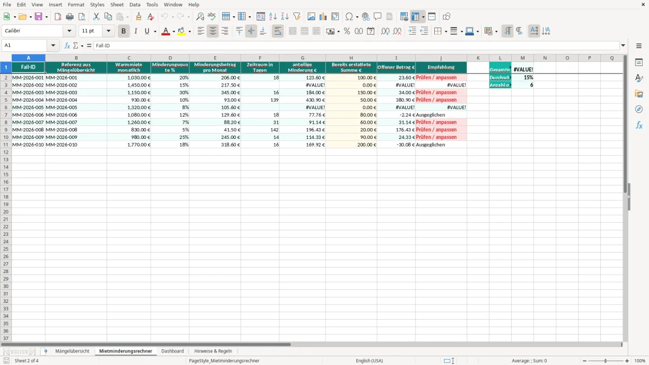
Task: Toggle Freeze Rows and Columns
Action: [415, 17]
